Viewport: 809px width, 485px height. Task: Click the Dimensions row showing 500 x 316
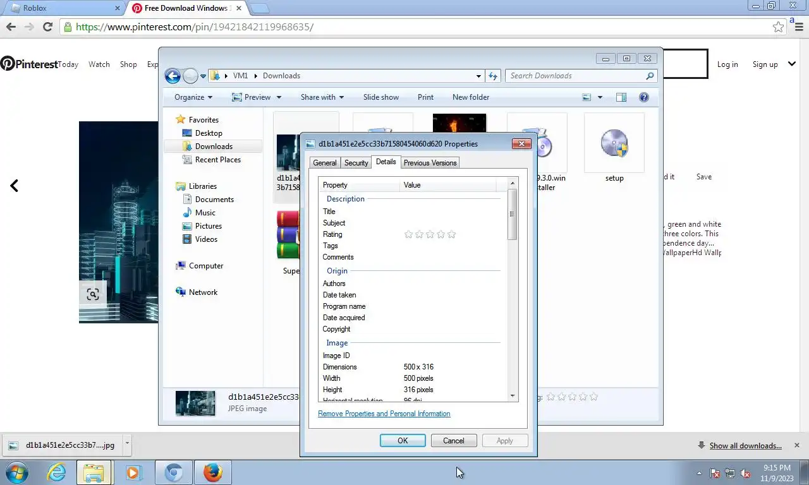[x=413, y=367]
